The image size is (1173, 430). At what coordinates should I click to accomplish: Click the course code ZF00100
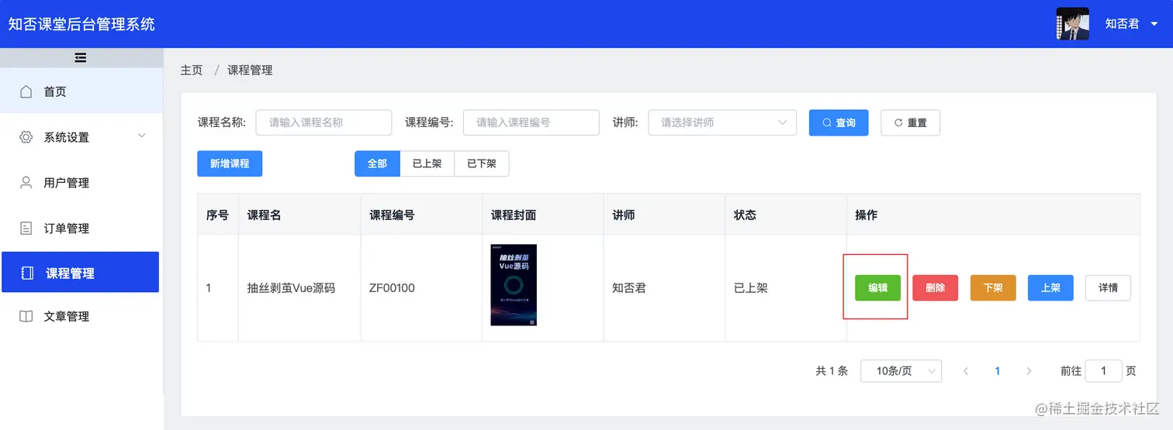(x=392, y=288)
